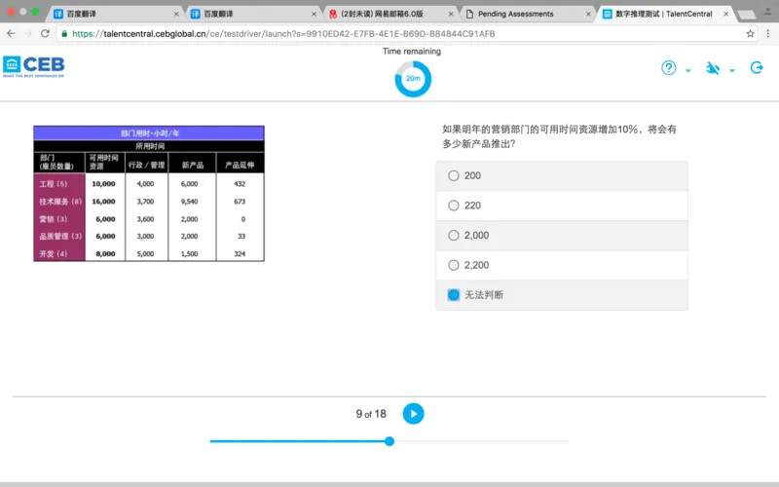Click the 673 product extension cell
Image resolution: width=779 pixels, height=487 pixels.
tap(240, 202)
